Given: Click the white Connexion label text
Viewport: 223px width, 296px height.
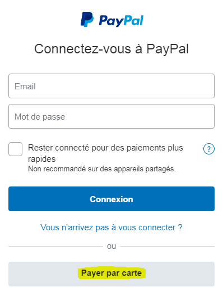Looking at the screenshot, I should [112, 199].
